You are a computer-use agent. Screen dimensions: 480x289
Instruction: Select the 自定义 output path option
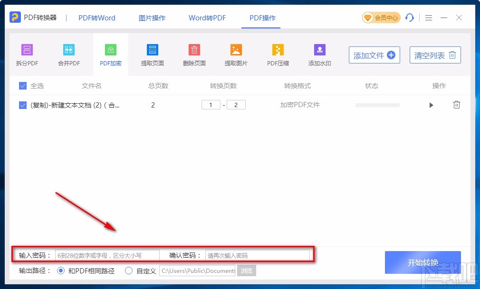tap(128, 271)
